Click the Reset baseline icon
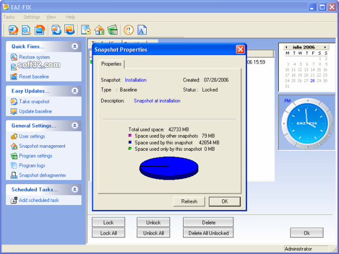 point(14,76)
